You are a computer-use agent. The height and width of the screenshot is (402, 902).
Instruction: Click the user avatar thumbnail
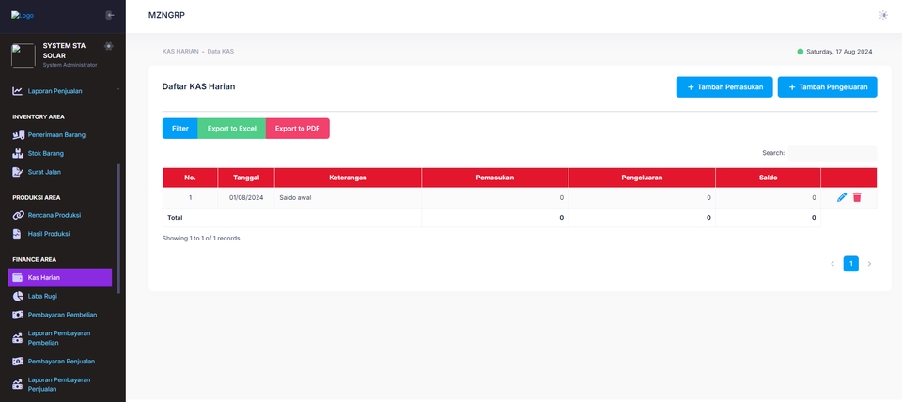click(x=23, y=55)
